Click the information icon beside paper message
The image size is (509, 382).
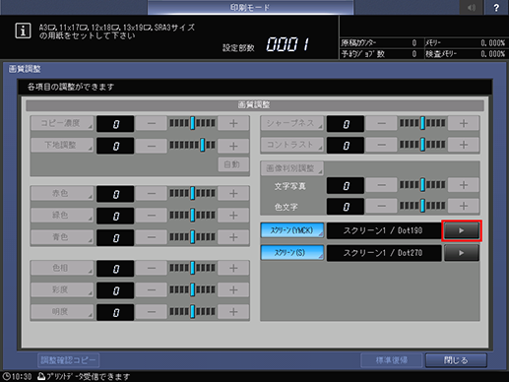(x=23, y=31)
